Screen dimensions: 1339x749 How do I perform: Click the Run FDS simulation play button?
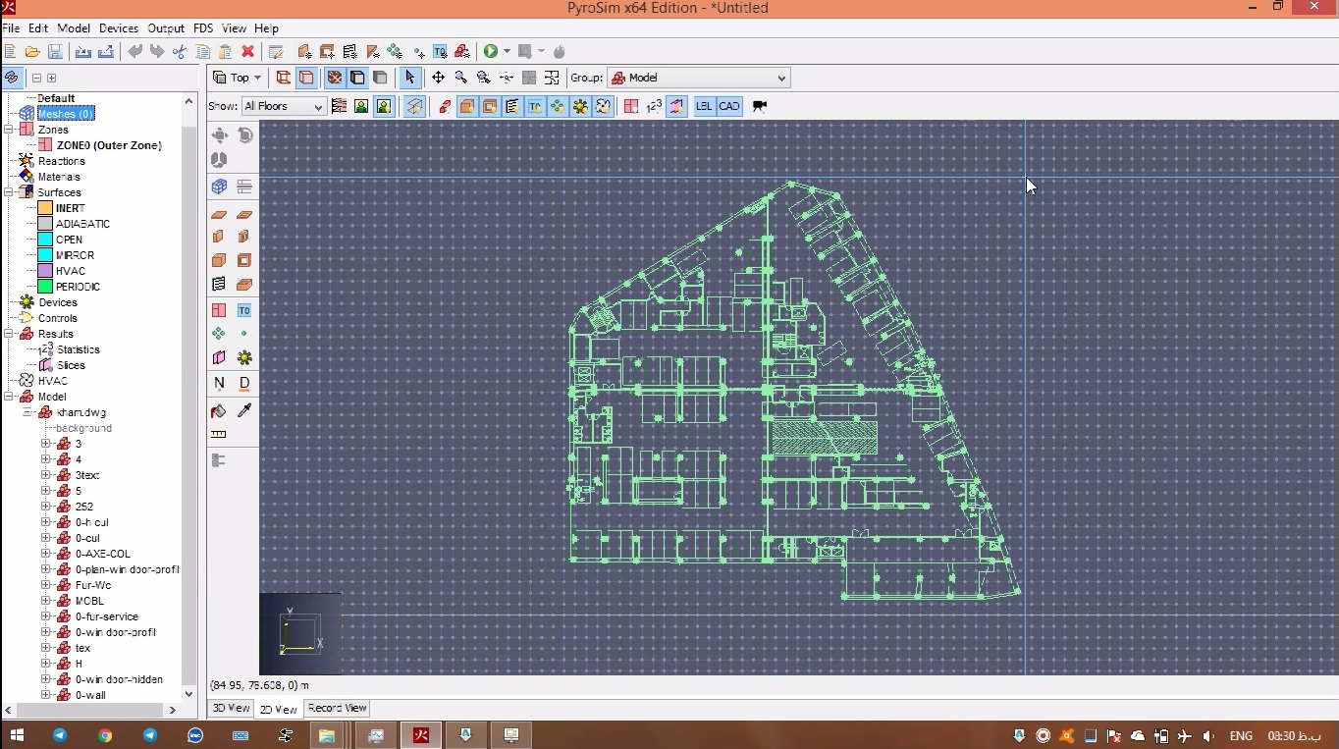(490, 51)
